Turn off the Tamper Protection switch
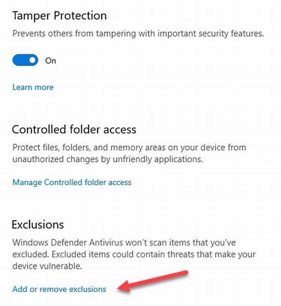This screenshot has height=306, width=281. coord(25,60)
